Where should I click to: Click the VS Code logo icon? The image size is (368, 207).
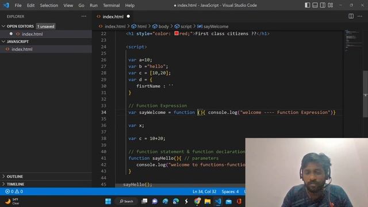[6, 5]
